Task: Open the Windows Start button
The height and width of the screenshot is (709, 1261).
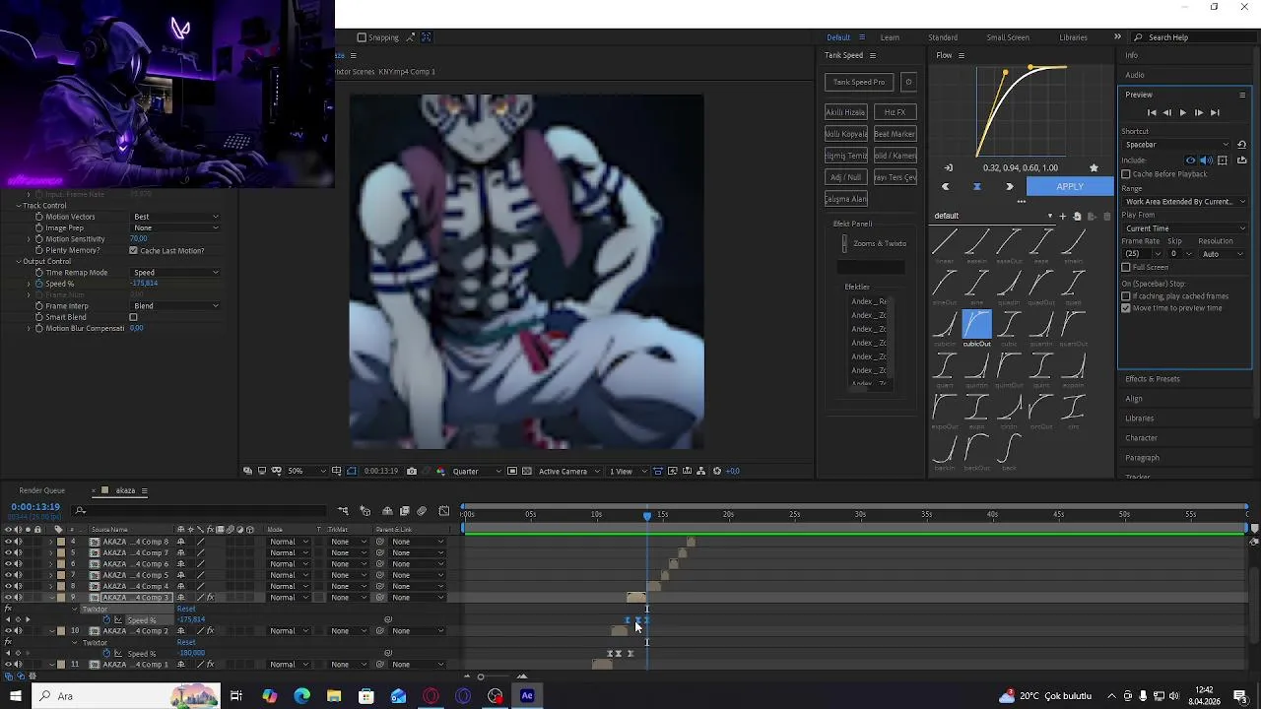Action: coord(16,696)
